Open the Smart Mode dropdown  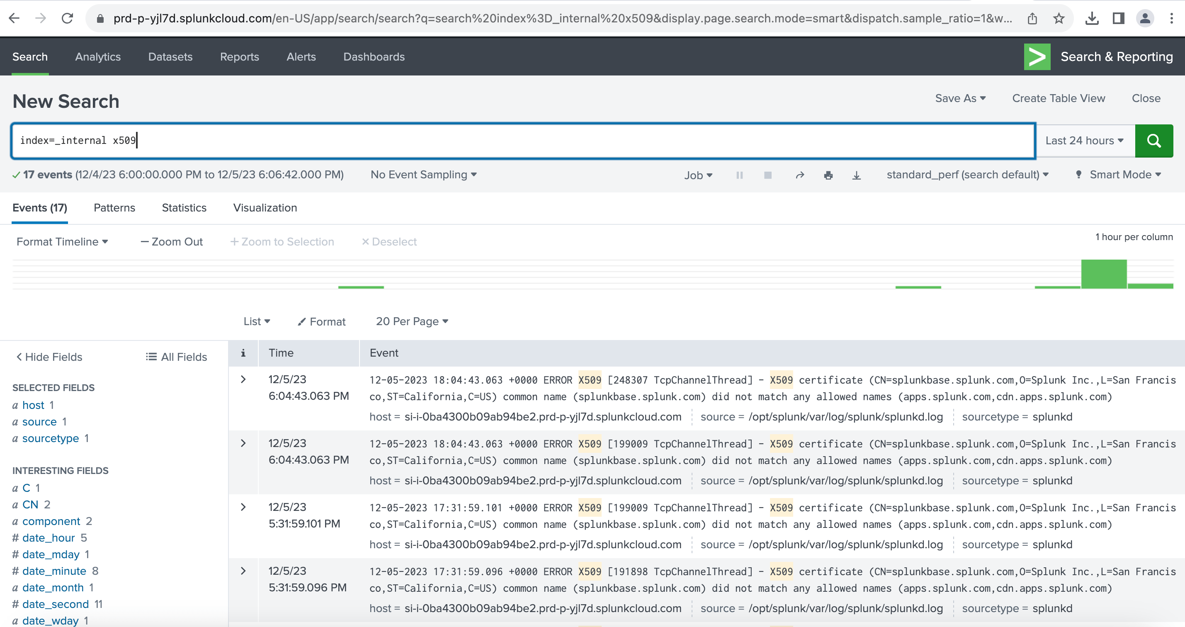point(1119,175)
